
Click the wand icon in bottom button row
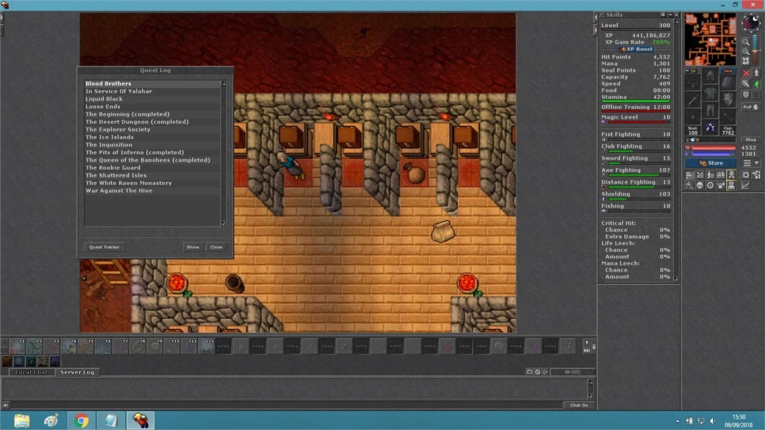pos(690,185)
